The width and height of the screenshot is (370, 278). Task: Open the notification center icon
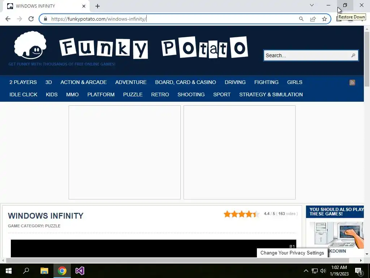pyautogui.click(x=358, y=271)
